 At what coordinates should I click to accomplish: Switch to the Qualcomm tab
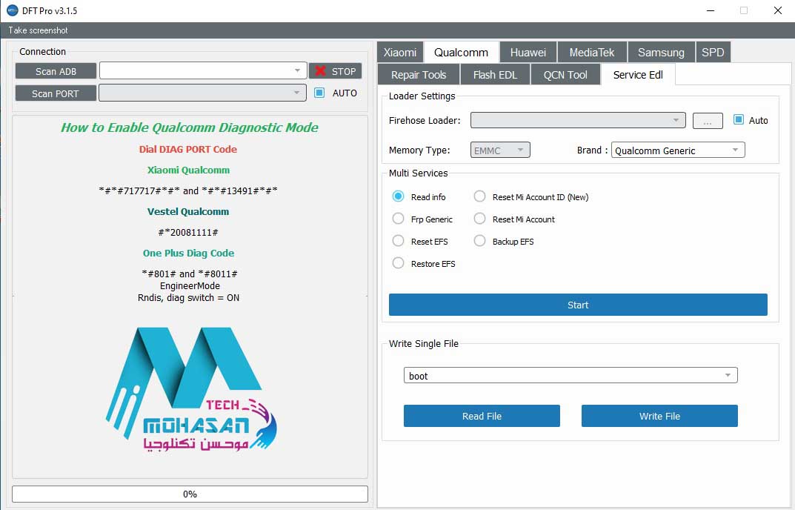(x=462, y=53)
